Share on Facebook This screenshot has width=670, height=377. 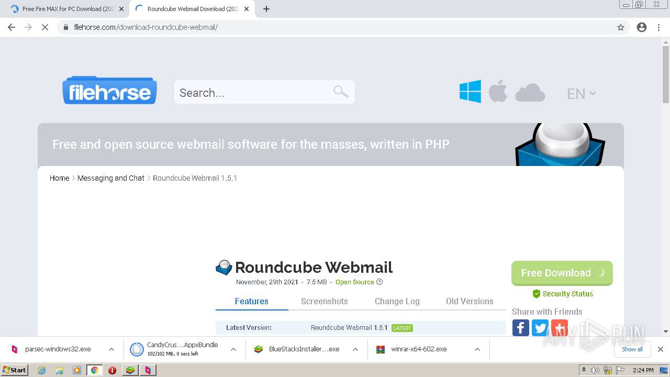pyautogui.click(x=520, y=328)
